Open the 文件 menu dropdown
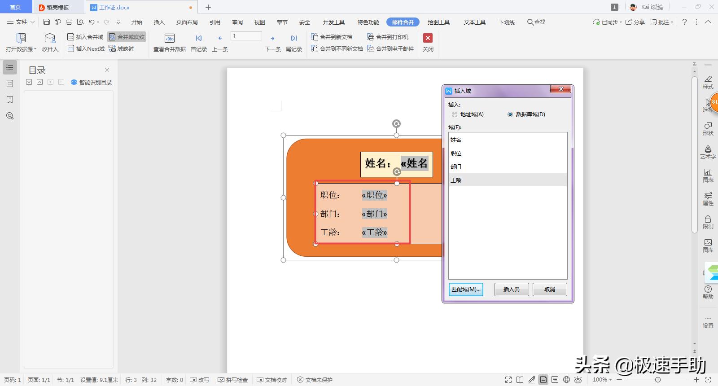This screenshot has width=718, height=386. 21,22
